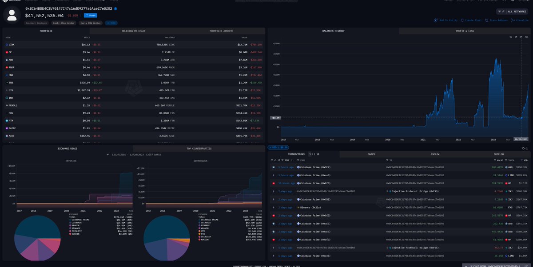Click the copy icon in transactions panel header

pyautogui.click(x=523, y=148)
